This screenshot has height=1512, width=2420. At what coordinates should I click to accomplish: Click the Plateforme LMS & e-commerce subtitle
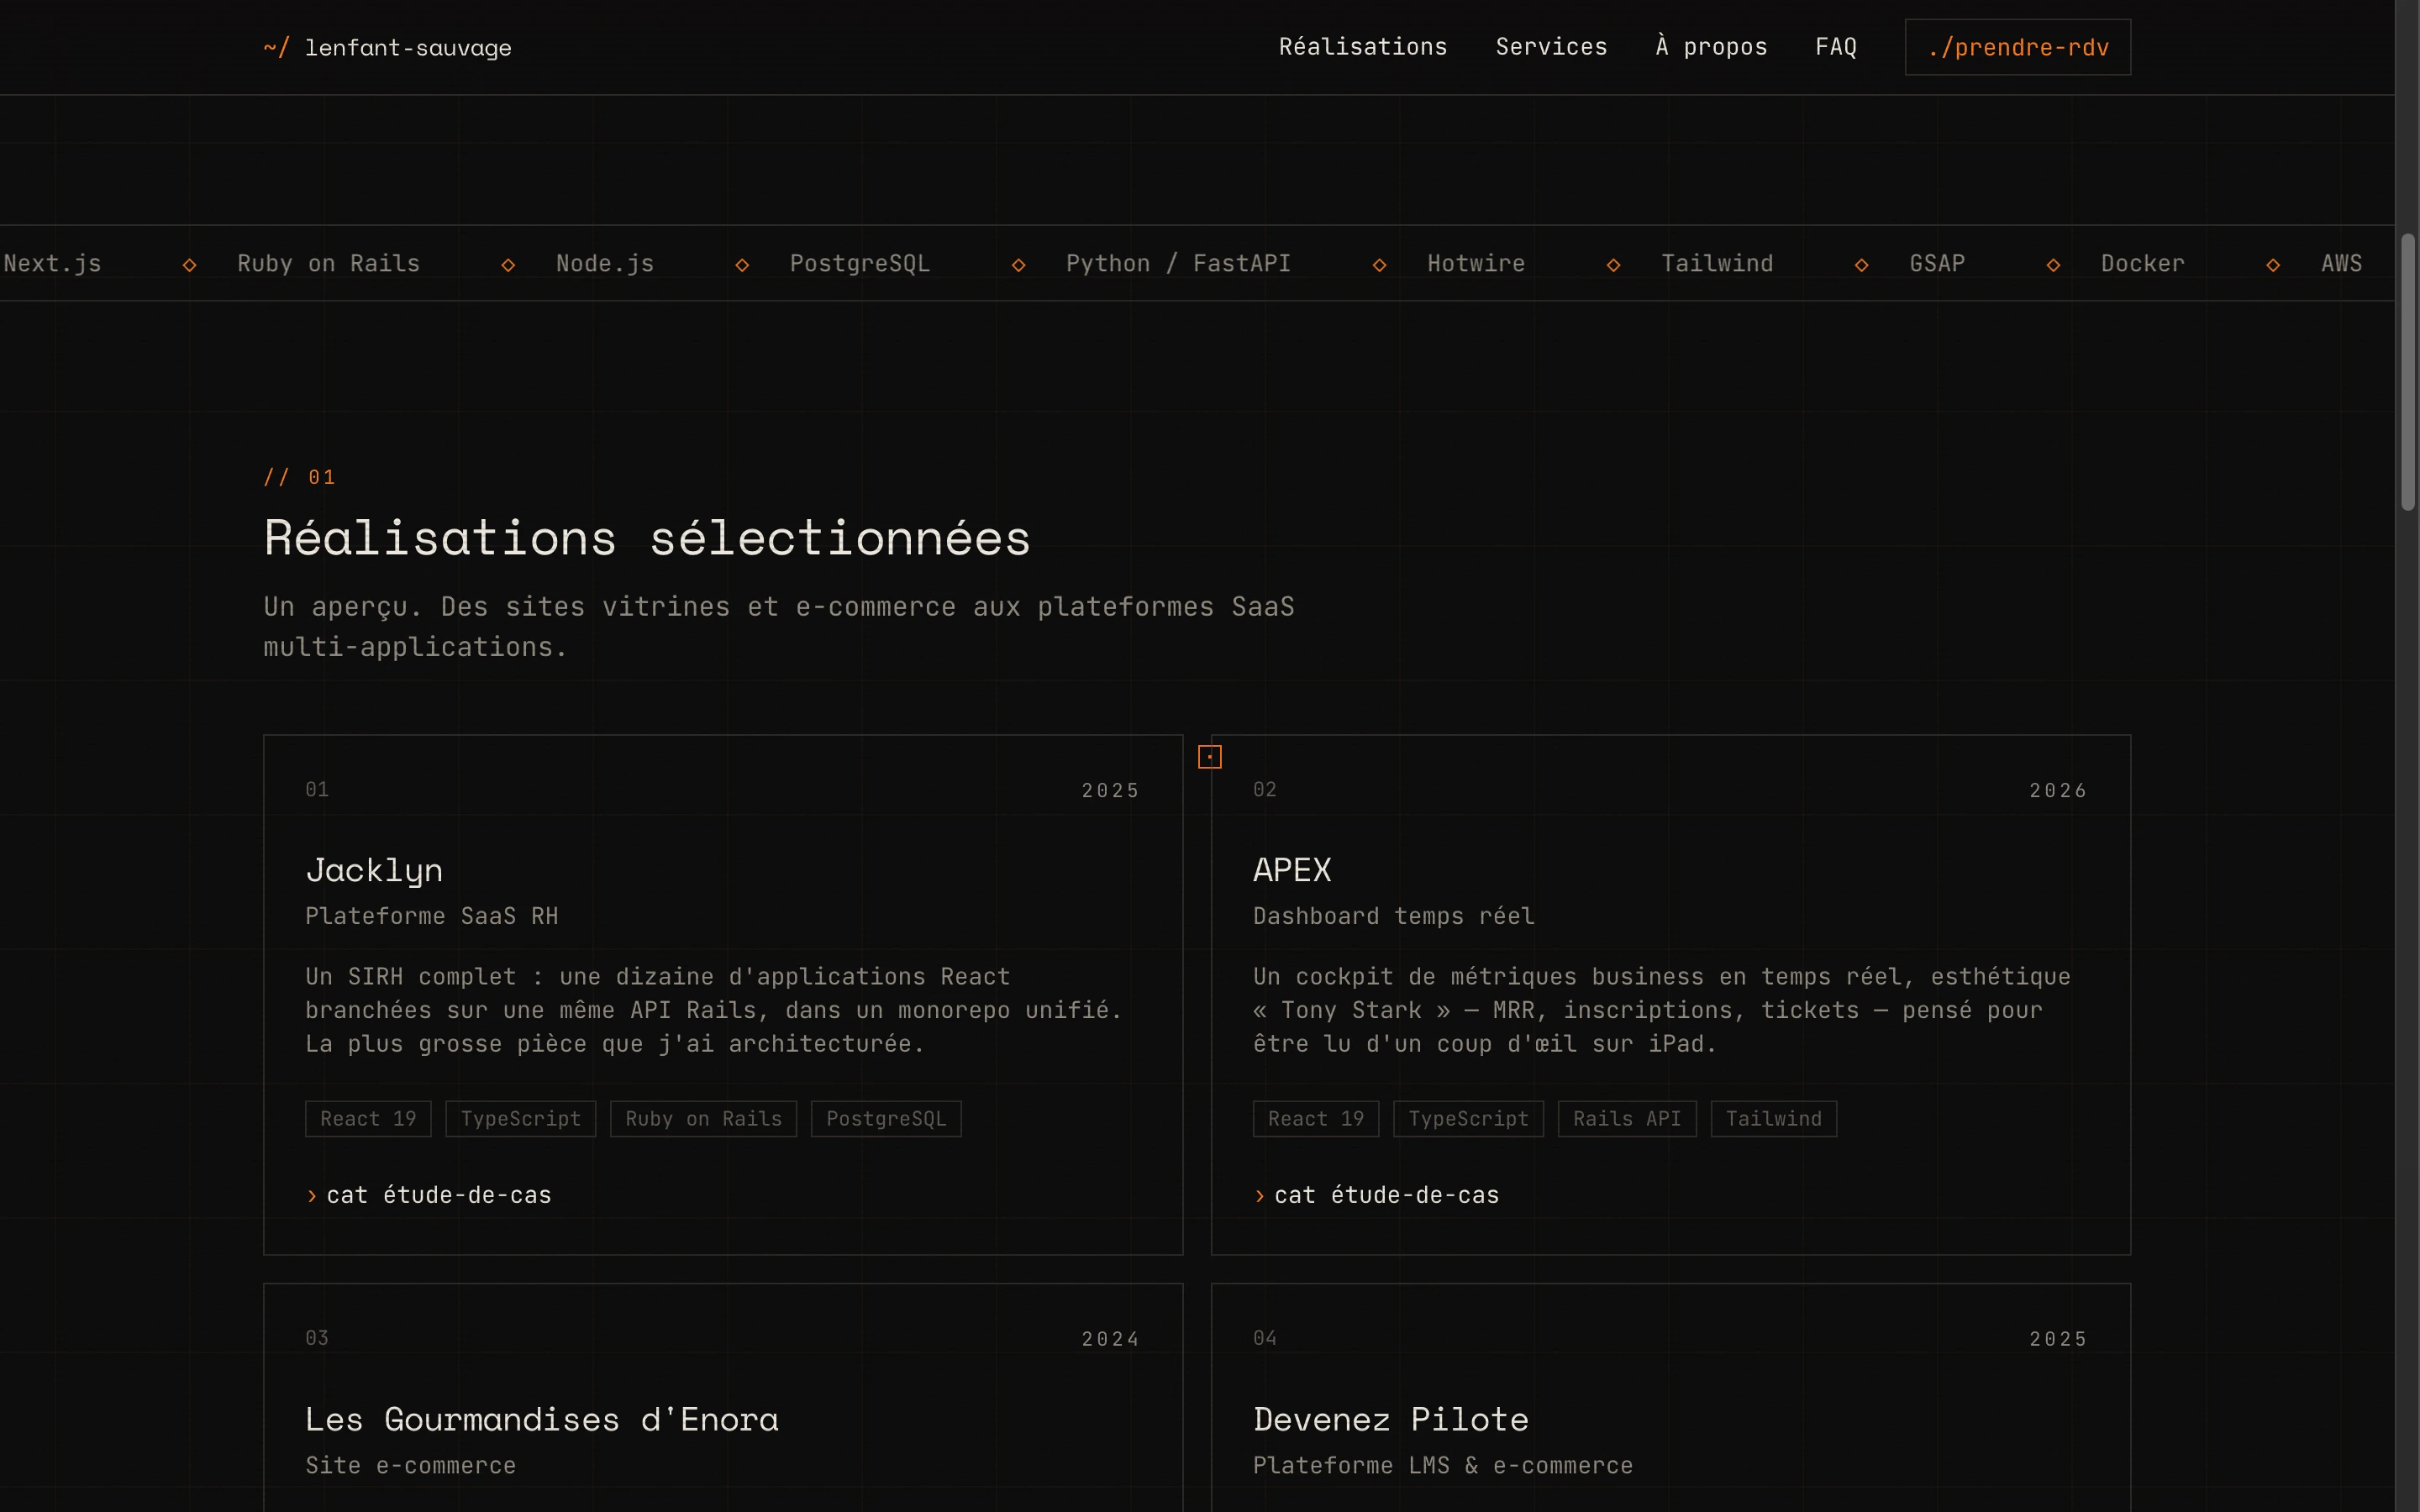click(1443, 1465)
